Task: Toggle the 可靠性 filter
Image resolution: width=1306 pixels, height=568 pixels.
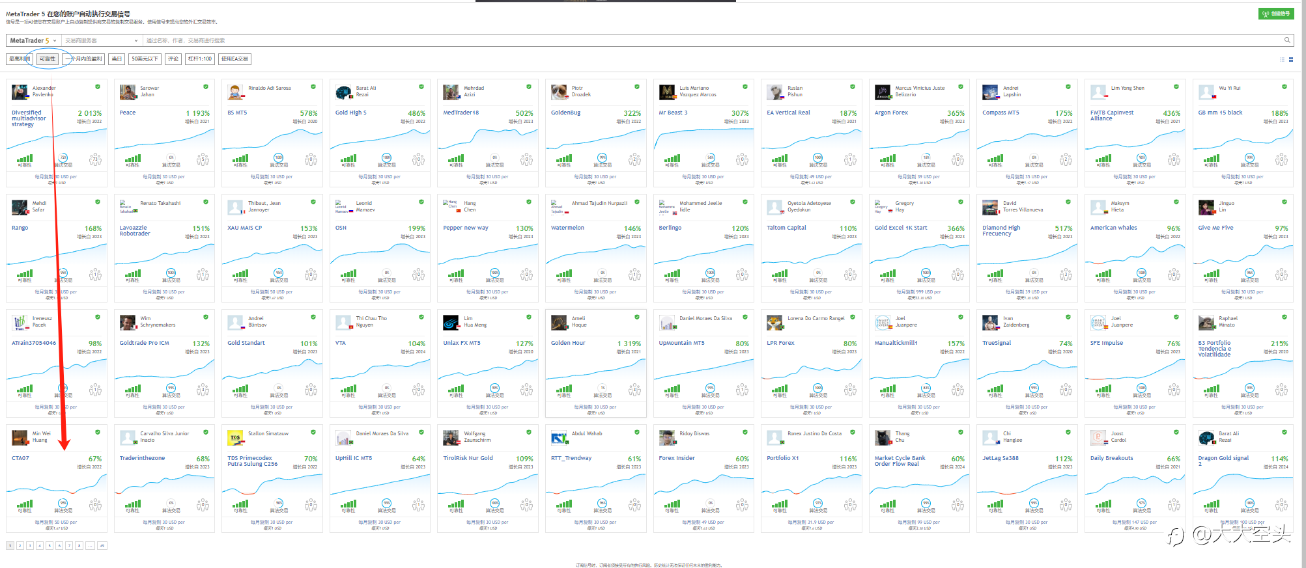Action: tap(48, 59)
